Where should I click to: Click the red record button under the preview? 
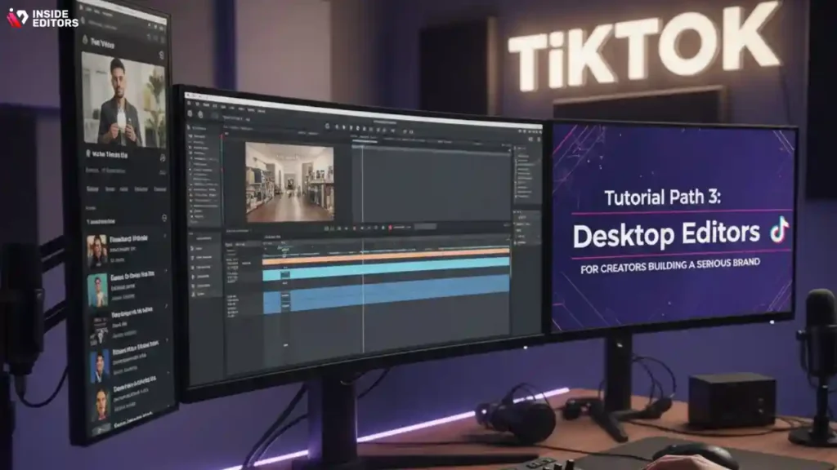(390, 228)
